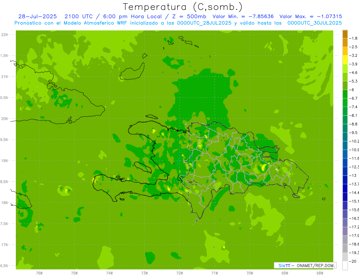Screen dimensions: 359x277
Task: Click the 68W longitude axis label
Action: pos(320,273)
